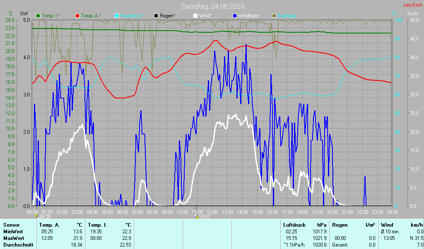Click the MaxWert row label
The height and width of the screenshot is (249, 424).
coord(14,238)
